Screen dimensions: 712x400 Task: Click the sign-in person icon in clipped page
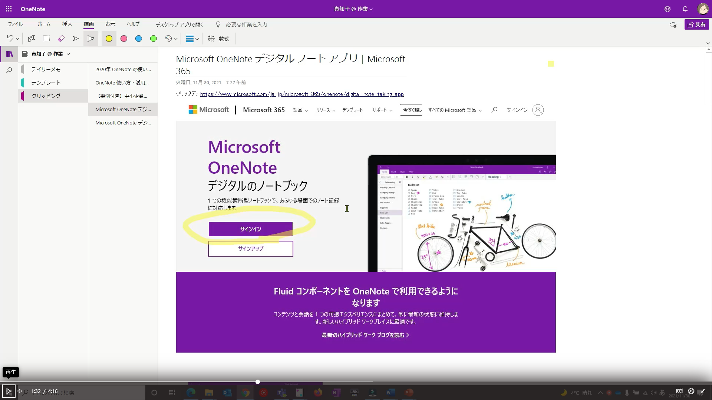click(538, 110)
